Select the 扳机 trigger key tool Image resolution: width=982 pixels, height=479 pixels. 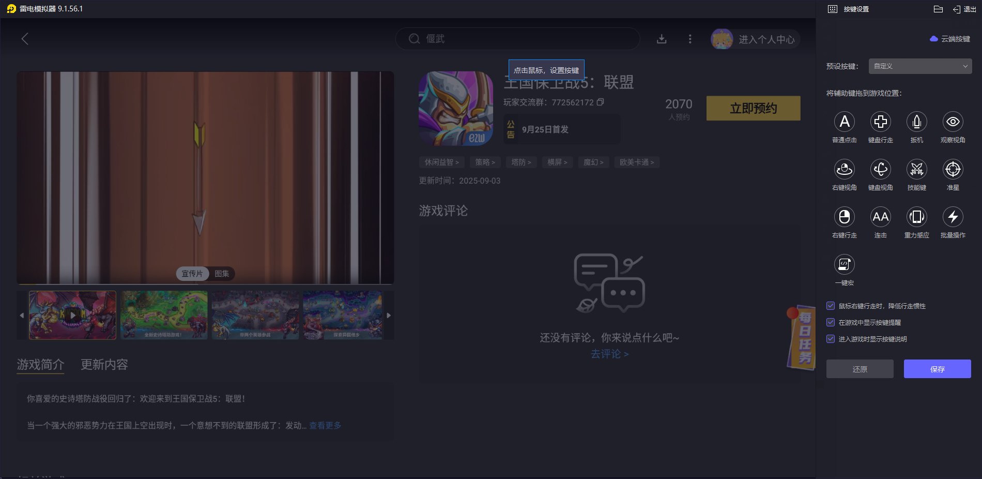tap(916, 122)
